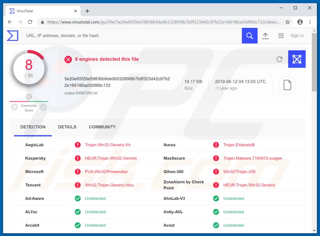Screen dimensions: 320x236
Task: Click the browser forward arrow
Action: tap(20, 22)
